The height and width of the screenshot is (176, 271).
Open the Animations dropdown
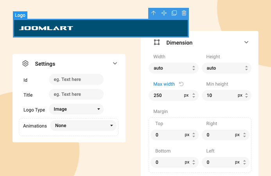tap(83, 126)
